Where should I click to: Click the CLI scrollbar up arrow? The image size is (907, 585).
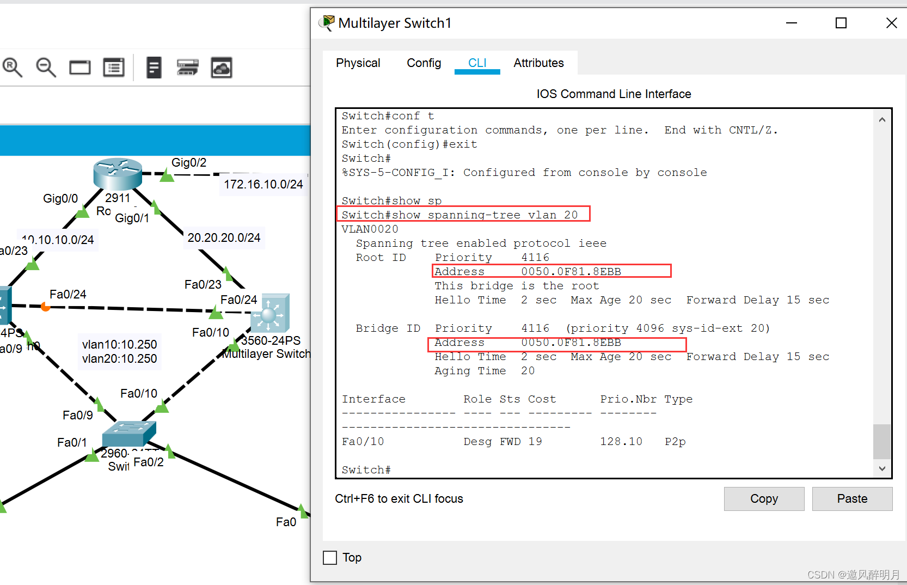[882, 120]
